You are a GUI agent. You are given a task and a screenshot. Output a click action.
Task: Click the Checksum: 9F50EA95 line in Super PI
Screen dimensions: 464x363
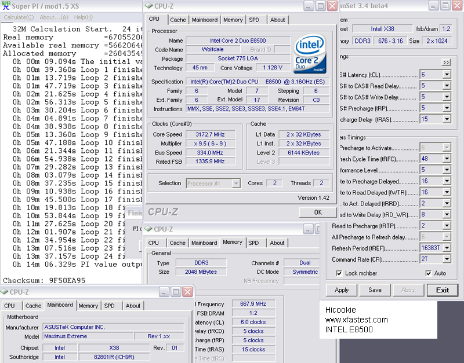pyautogui.click(x=44, y=280)
